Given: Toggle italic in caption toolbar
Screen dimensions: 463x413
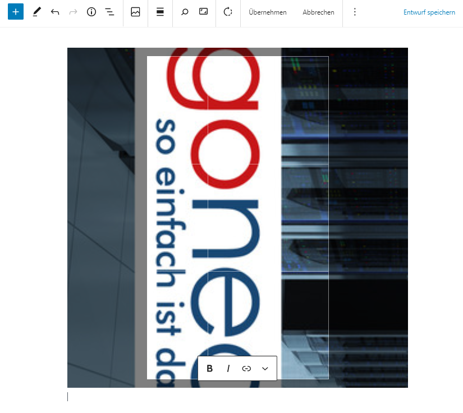Looking at the screenshot, I should 228,369.
